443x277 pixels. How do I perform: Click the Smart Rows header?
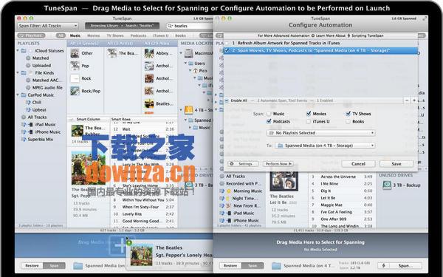[121, 119]
